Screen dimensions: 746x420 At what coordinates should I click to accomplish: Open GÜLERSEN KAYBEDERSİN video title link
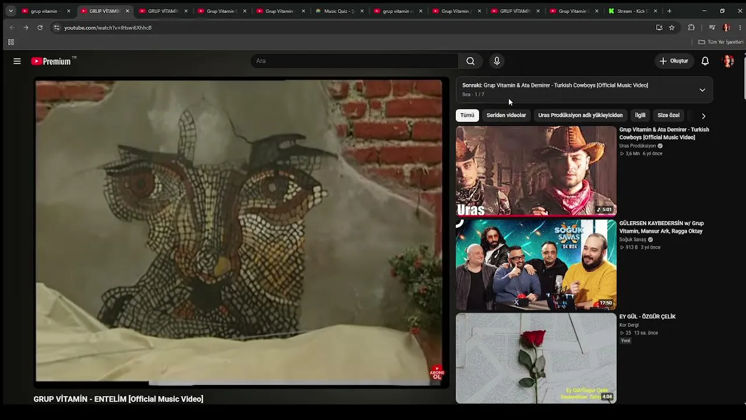click(661, 228)
